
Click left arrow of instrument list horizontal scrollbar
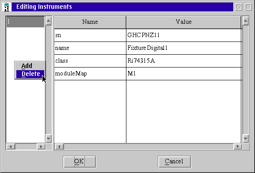click(11, 147)
